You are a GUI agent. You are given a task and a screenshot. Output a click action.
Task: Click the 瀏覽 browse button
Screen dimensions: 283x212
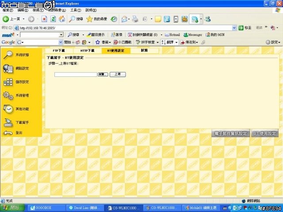103,74
